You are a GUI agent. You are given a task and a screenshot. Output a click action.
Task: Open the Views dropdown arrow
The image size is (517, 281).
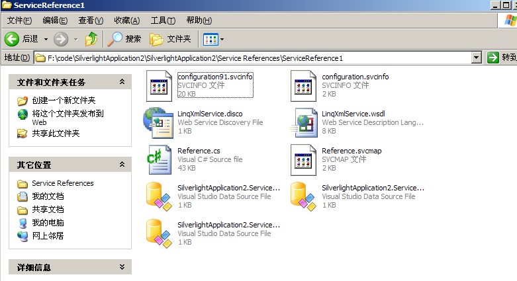click(222, 40)
